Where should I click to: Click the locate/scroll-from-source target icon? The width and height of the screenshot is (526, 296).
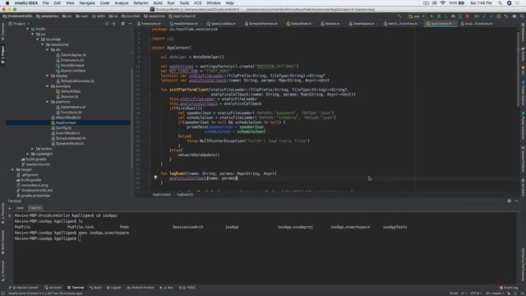point(107,24)
